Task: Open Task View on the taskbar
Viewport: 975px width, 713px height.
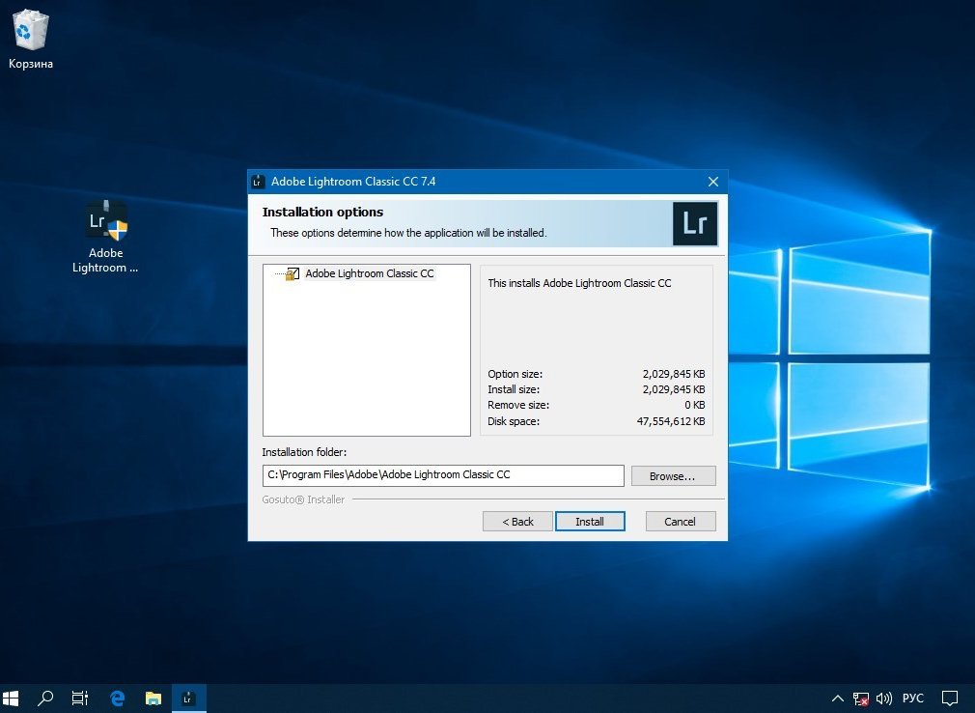Action: click(79, 699)
